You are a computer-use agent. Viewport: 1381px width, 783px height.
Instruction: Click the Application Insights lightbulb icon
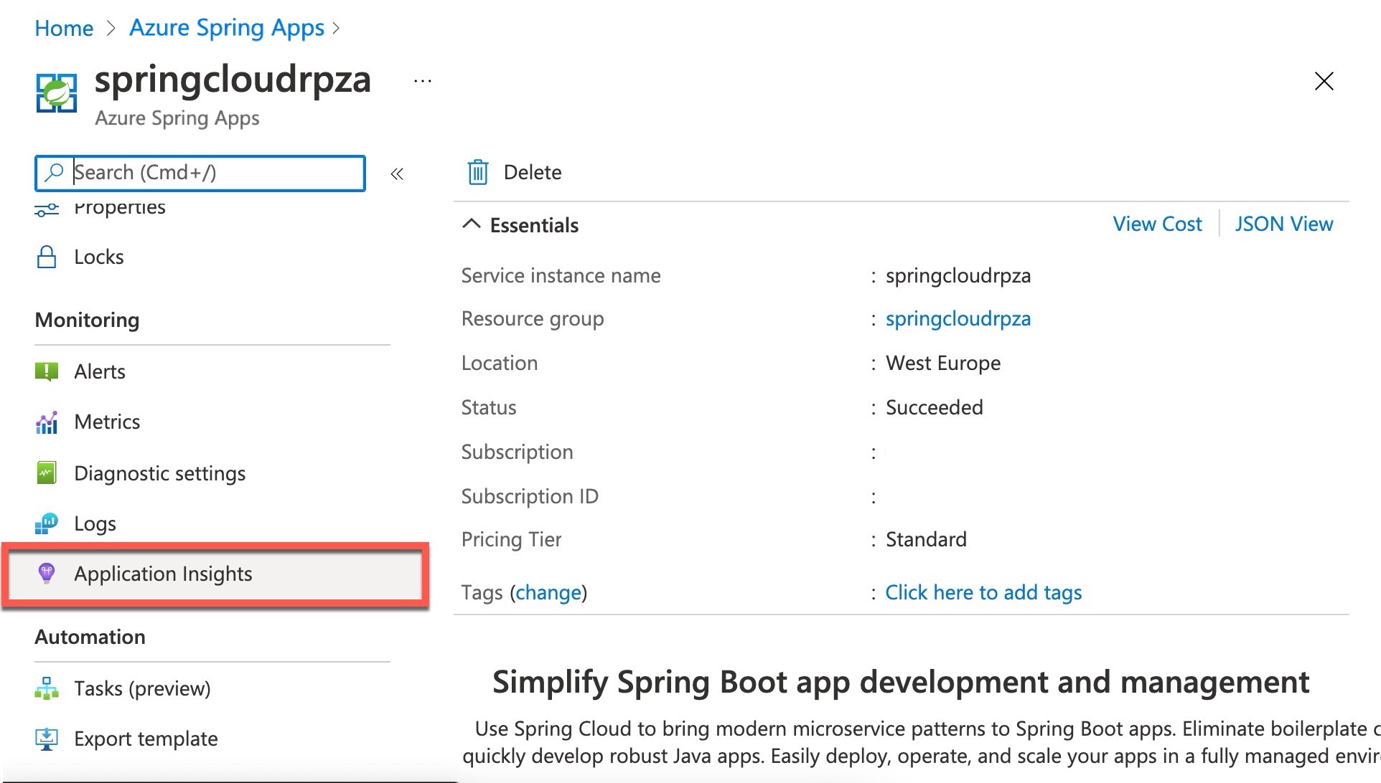click(47, 574)
